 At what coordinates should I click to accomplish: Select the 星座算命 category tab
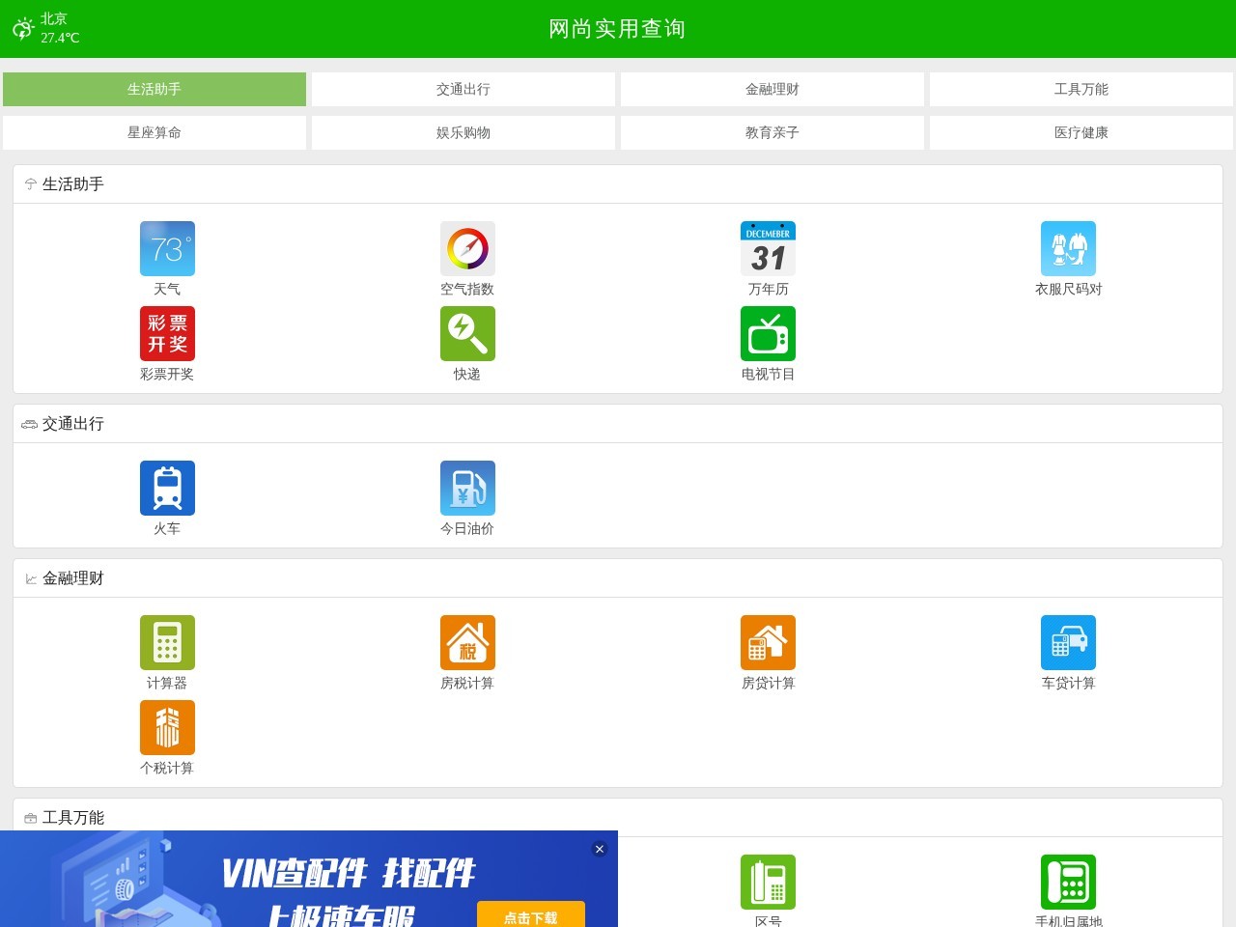click(x=154, y=132)
